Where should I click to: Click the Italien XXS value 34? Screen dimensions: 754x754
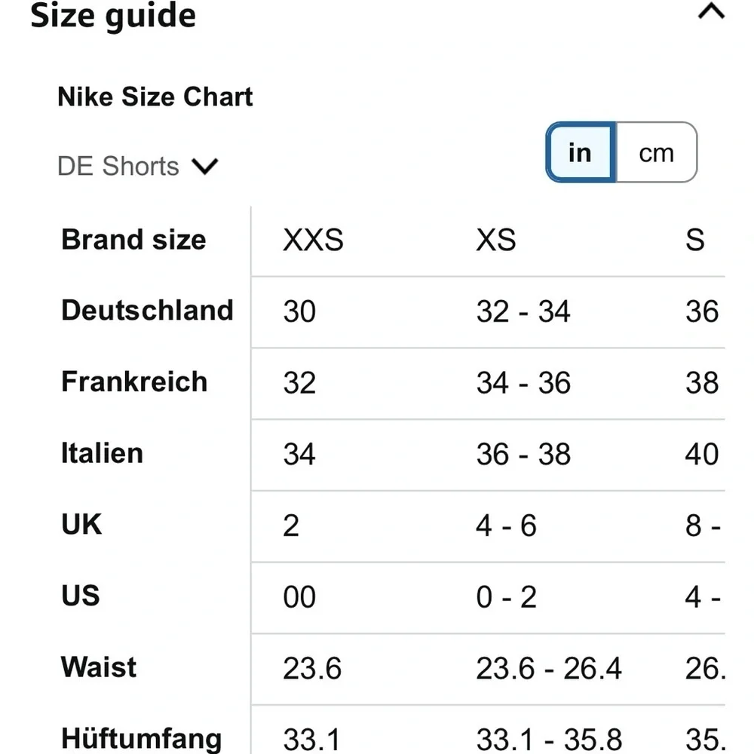tap(299, 454)
